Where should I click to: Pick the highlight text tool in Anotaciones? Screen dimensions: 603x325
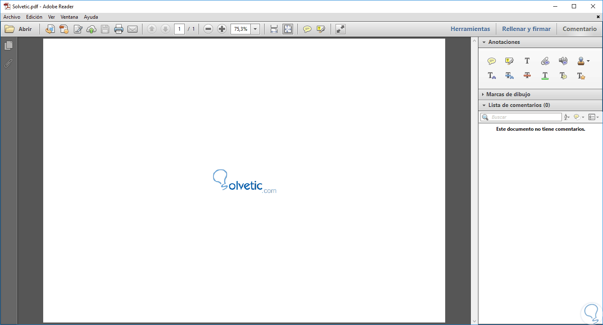(x=510, y=61)
